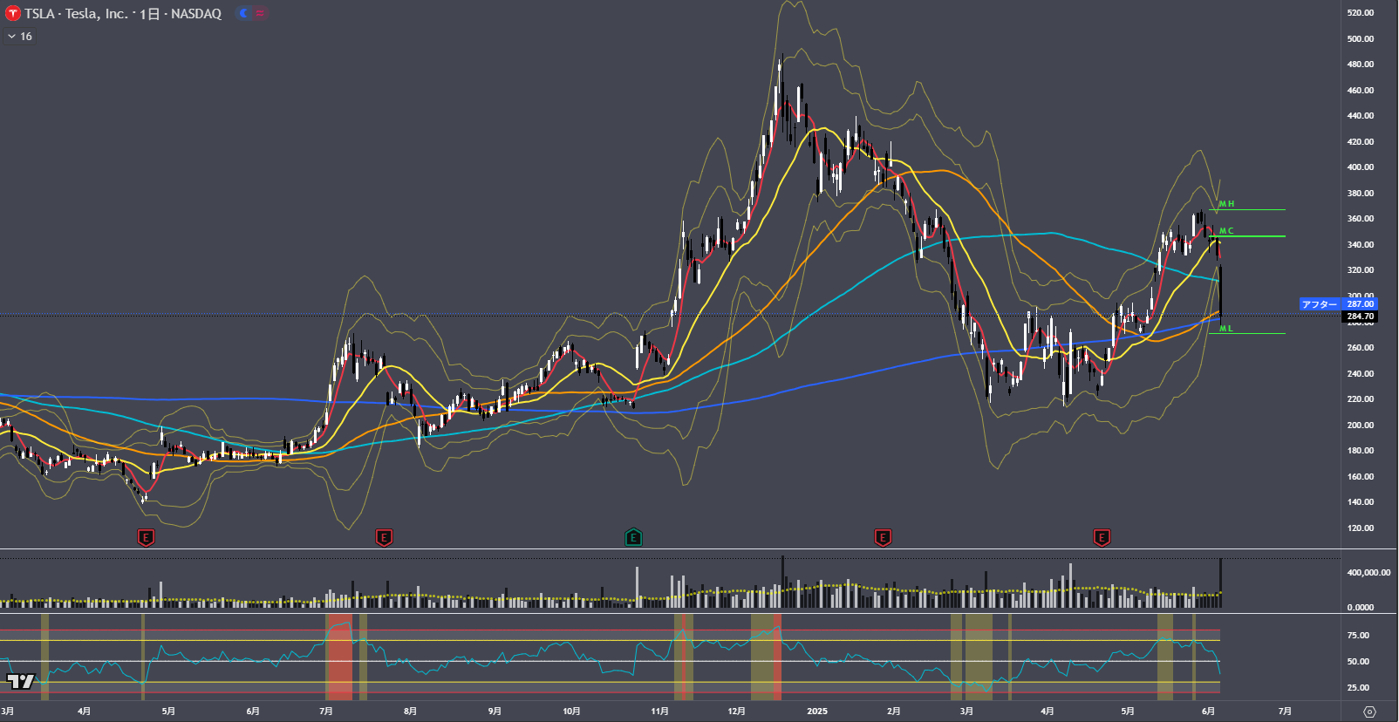The width and height of the screenshot is (1399, 722).
Task: Click the 480.00 price scale value
Action: [x=1360, y=65]
